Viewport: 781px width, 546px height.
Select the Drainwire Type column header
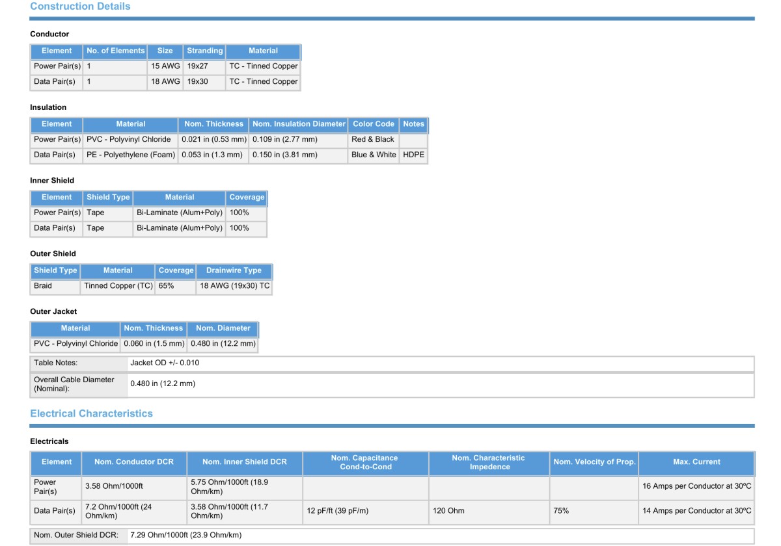(234, 270)
